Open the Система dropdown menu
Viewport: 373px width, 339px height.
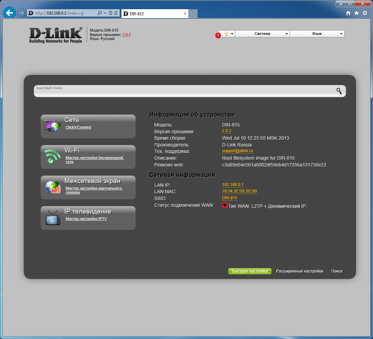point(262,34)
